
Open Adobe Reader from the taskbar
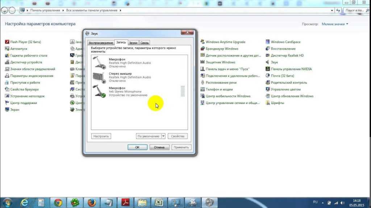pyautogui.click(x=125, y=202)
